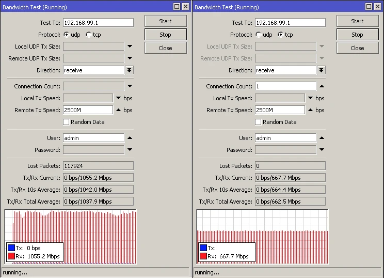Enable Random Data checkbox in right window
Viewport: 384px width, 278px height.
tap(258, 122)
